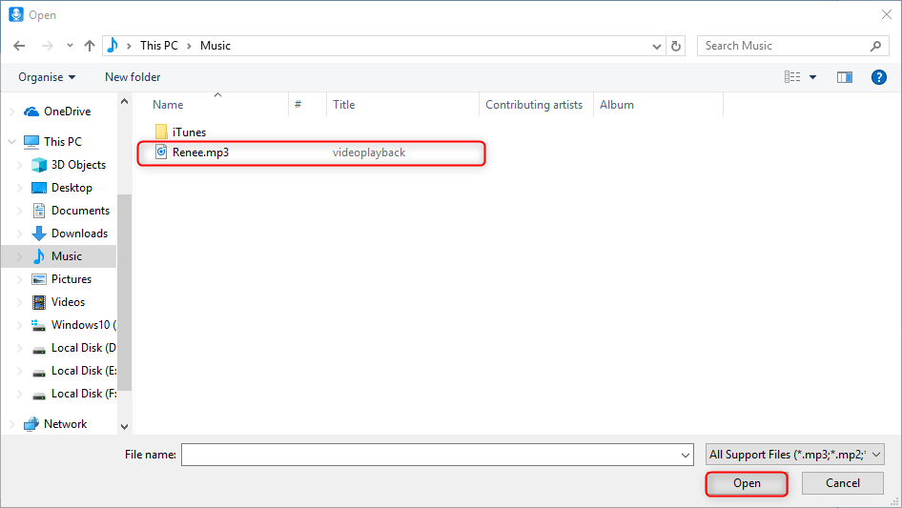Select the Renee.mp3 file
The height and width of the screenshot is (508, 902).
(x=200, y=152)
